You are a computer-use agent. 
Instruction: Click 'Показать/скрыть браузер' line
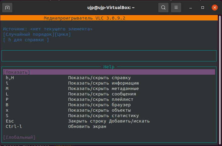point(99,105)
